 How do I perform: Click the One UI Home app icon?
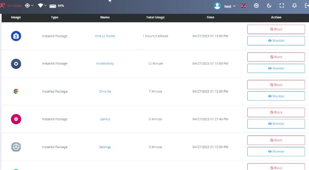16,36
